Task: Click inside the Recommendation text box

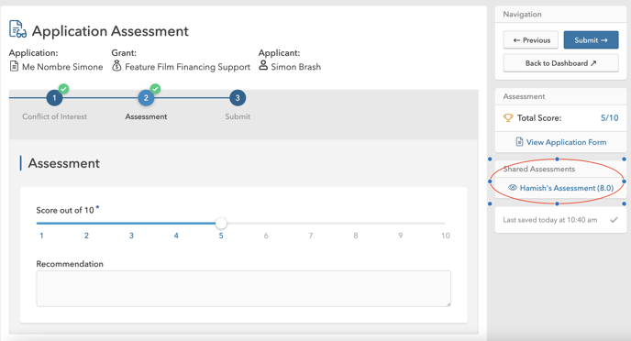Action: point(243,289)
